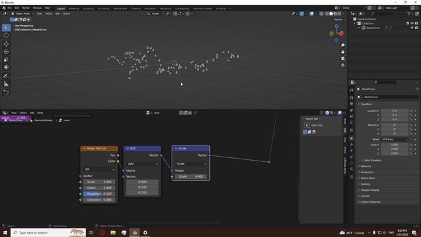Image resolution: width=421 pixels, height=237 pixels.
Task: Select the Cursor tool in viewport toolbar
Action: (6, 36)
